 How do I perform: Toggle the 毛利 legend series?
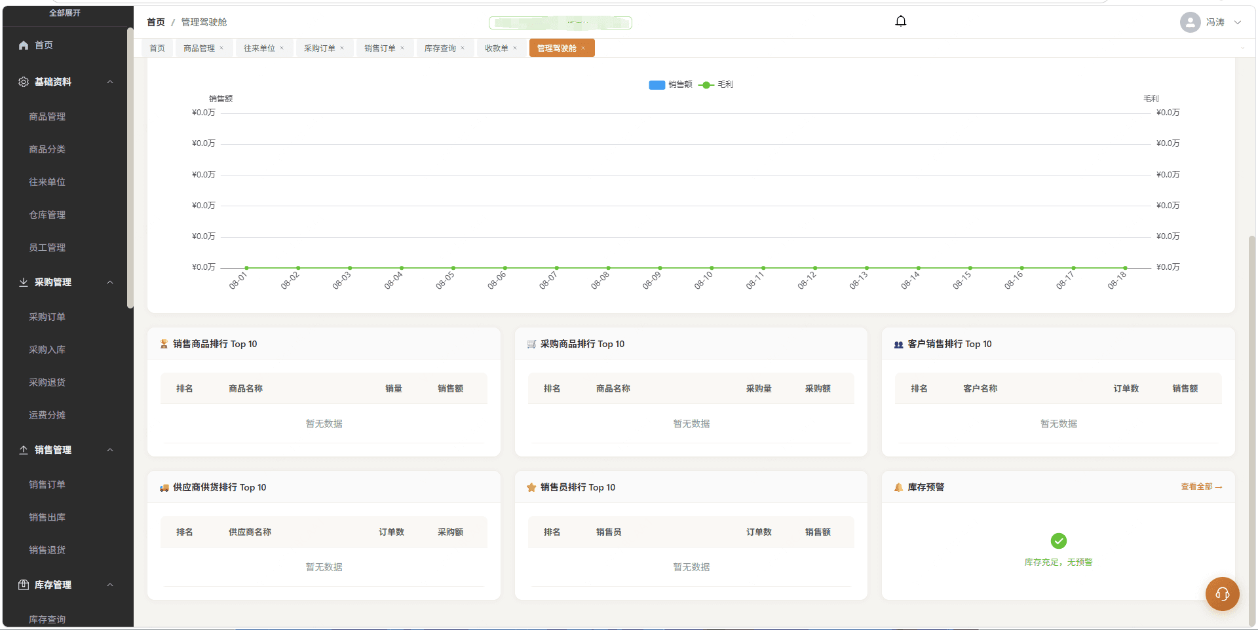coord(716,84)
